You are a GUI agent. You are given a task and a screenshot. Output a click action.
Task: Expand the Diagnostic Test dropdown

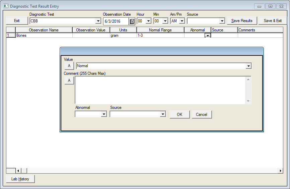[98, 21]
